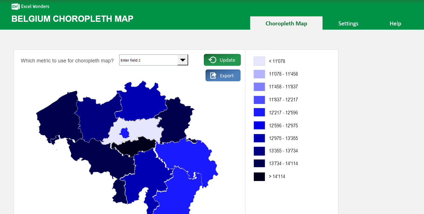Click the Export button
The image size is (424, 214).
pos(223,75)
